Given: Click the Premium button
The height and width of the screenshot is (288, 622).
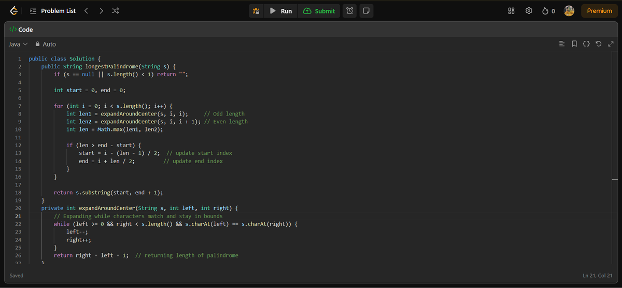Looking at the screenshot, I should pos(599,11).
